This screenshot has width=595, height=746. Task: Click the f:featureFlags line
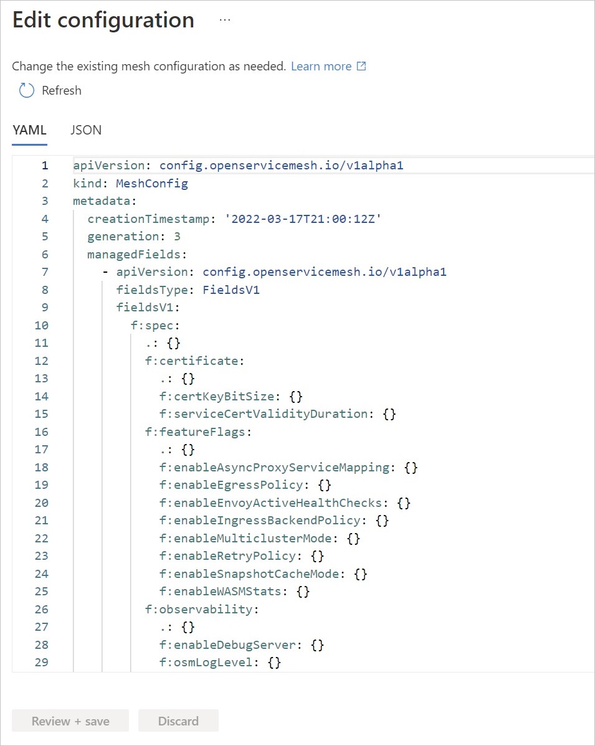click(x=198, y=432)
